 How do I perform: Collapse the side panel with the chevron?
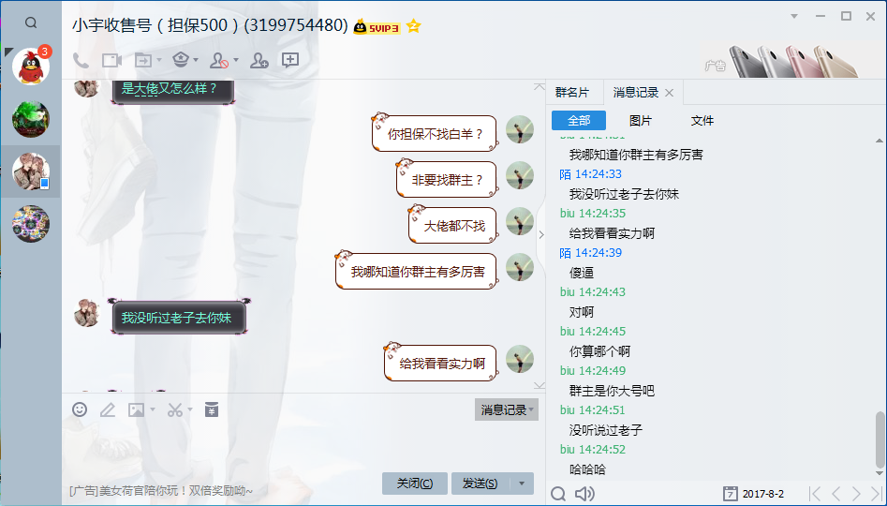[x=541, y=234]
